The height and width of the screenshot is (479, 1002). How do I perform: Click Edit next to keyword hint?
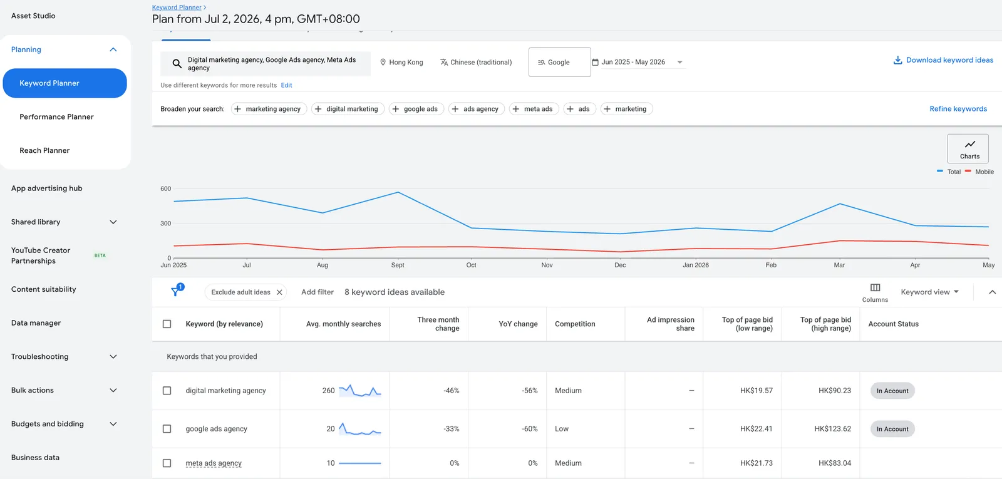pyautogui.click(x=286, y=85)
